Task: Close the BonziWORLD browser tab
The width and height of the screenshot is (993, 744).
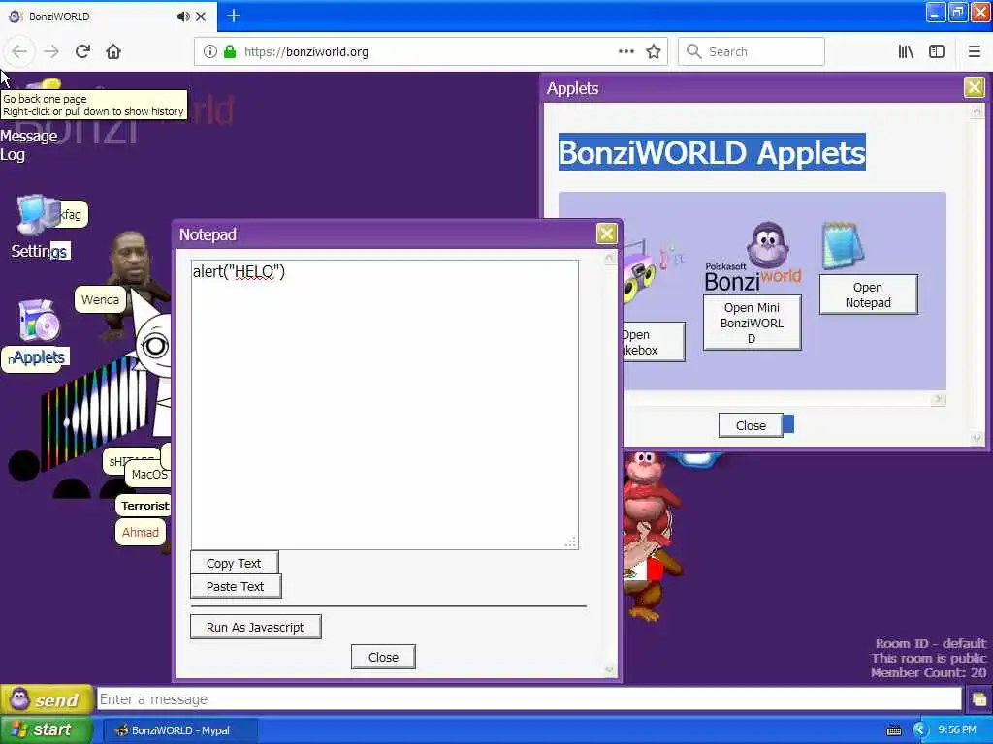Action: pyautogui.click(x=201, y=16)
